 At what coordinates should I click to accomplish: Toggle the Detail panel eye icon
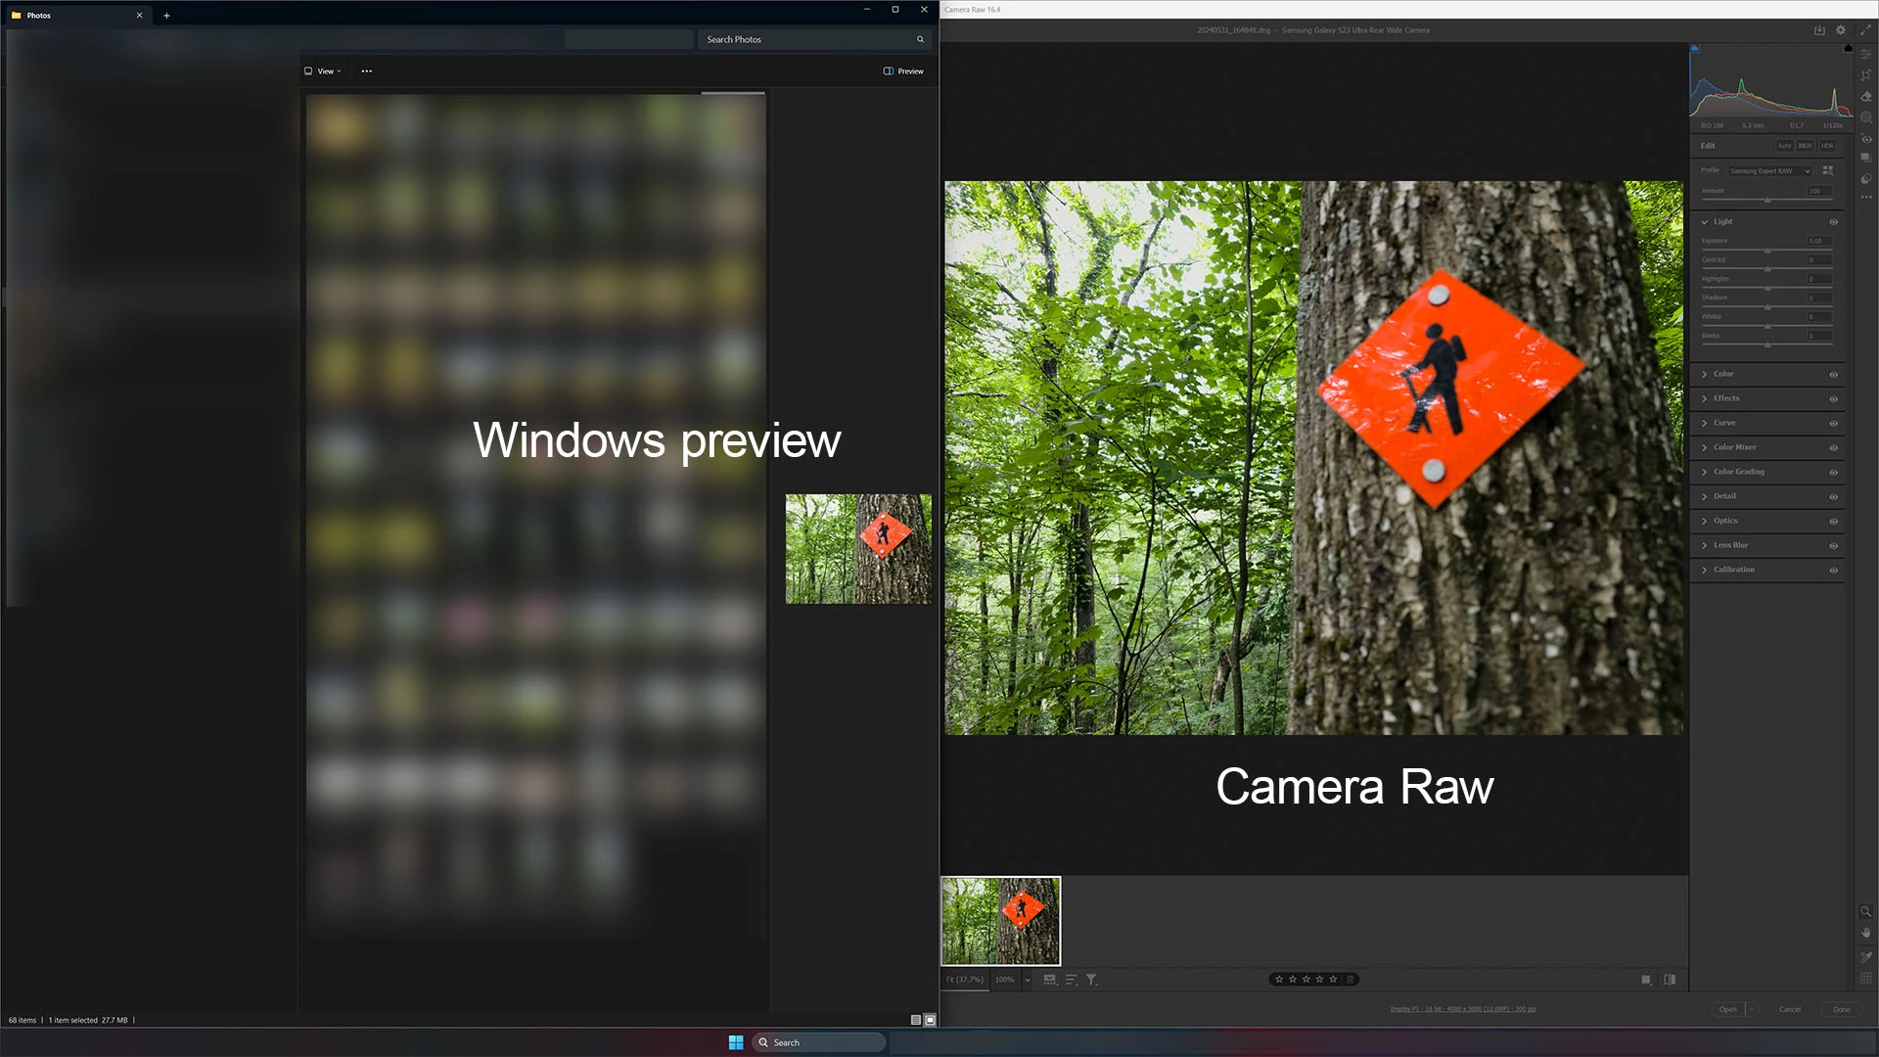pos(1833,497)
